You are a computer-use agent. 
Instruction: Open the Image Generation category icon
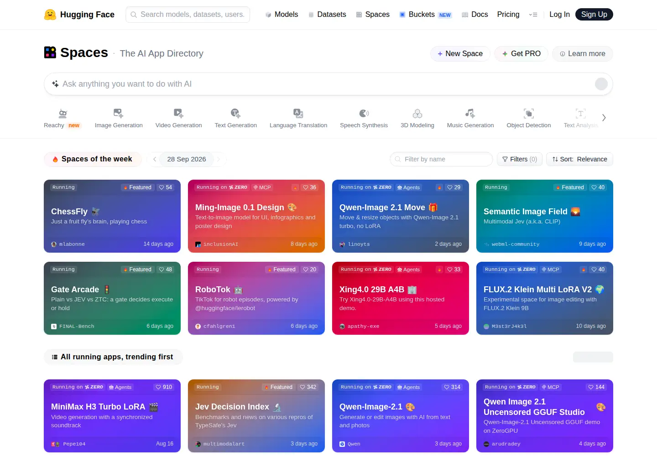(x=118, y=113)
